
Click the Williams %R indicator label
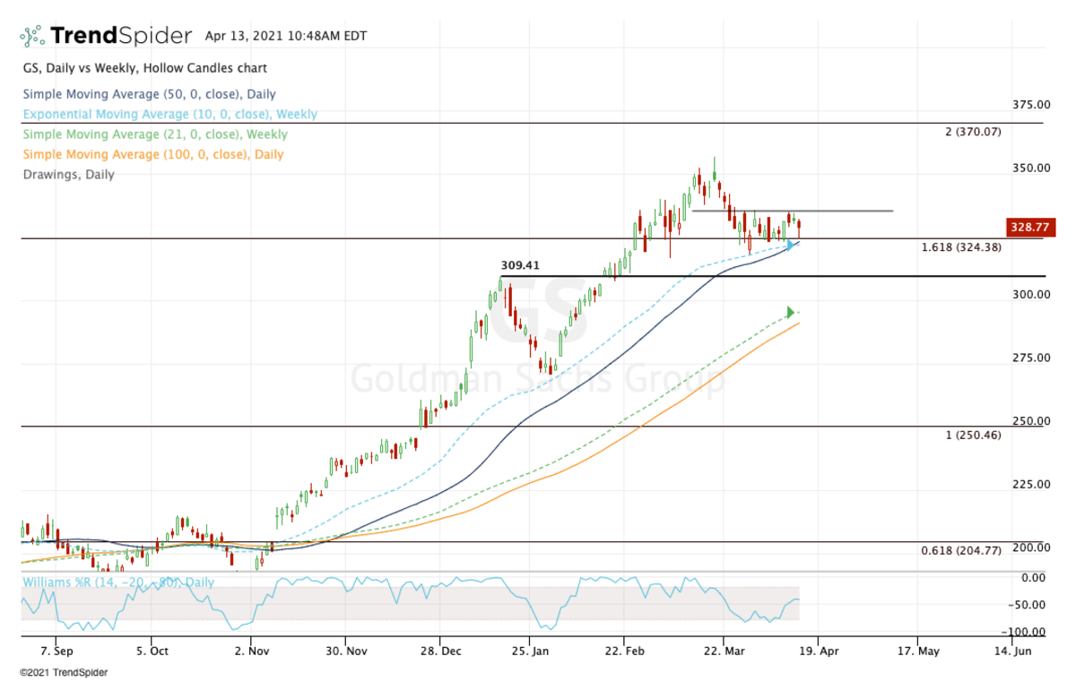tap(118, 583)
